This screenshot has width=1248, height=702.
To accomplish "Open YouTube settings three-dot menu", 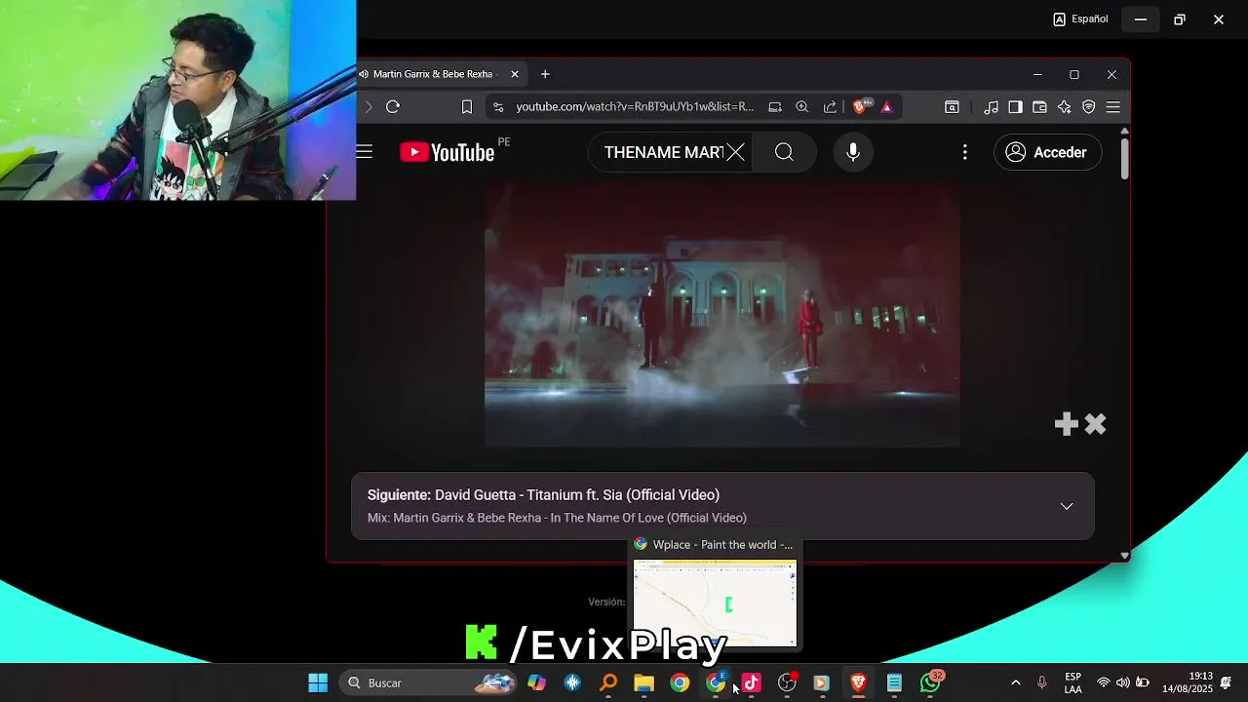I will coord(965,152).
